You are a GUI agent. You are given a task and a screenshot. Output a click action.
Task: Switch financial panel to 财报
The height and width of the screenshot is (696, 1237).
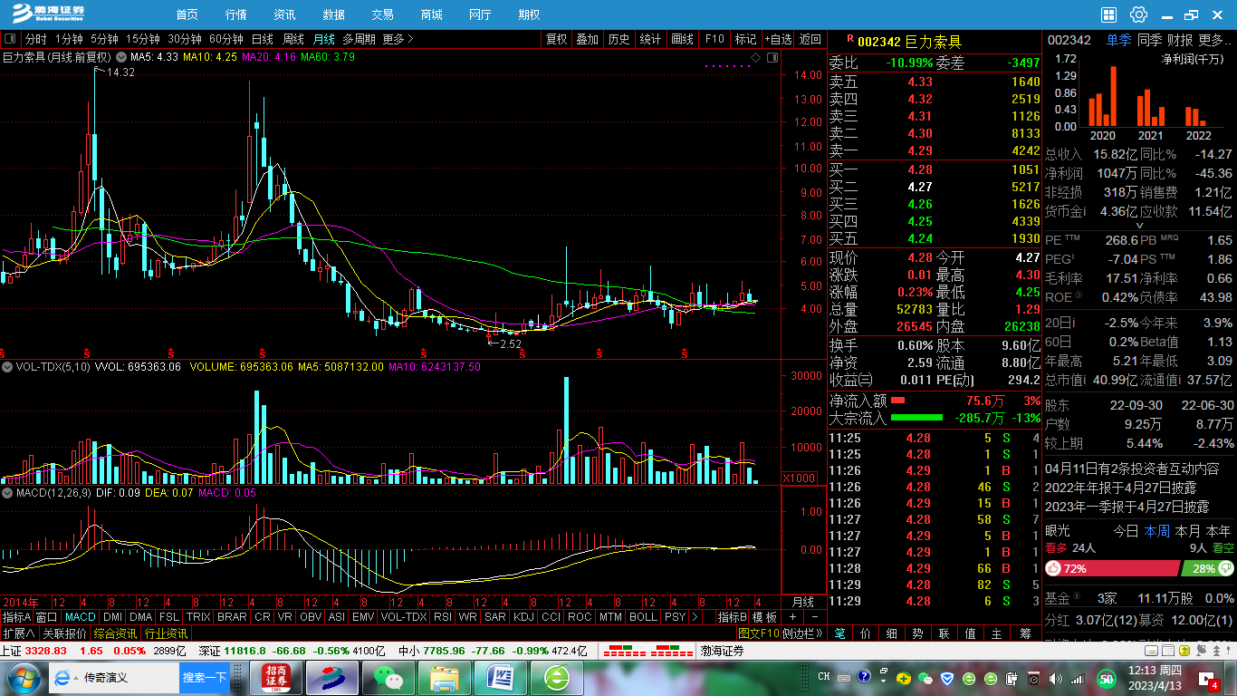(1180, 40)
